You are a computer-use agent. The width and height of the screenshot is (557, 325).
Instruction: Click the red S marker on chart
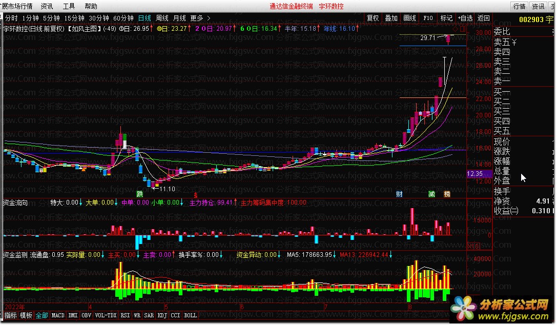click(x=195, y=195)
